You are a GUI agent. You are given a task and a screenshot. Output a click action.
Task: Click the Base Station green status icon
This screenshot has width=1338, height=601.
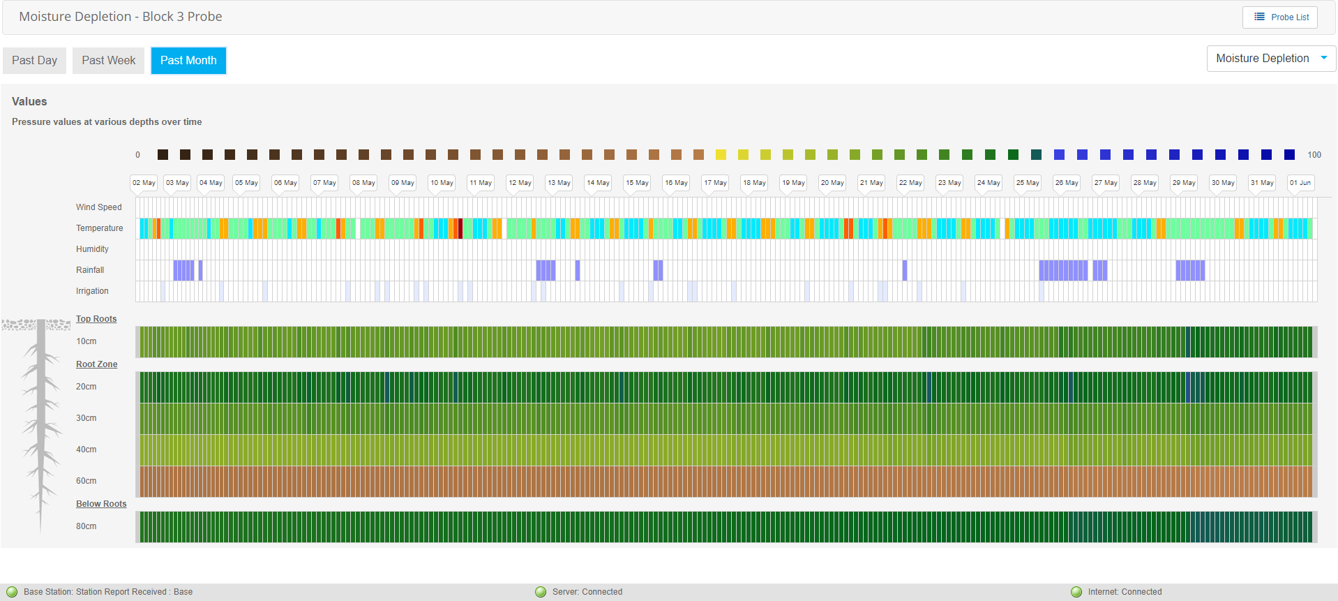click(12, 592)
